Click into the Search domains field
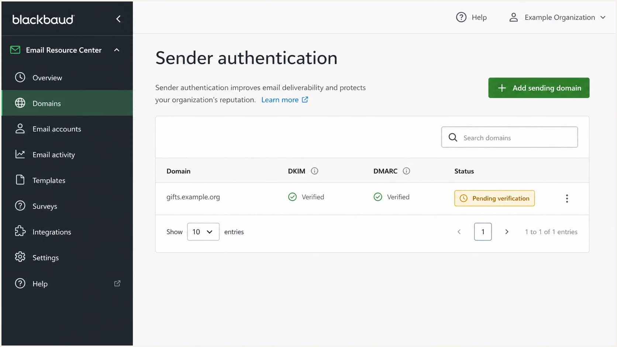 509,137
